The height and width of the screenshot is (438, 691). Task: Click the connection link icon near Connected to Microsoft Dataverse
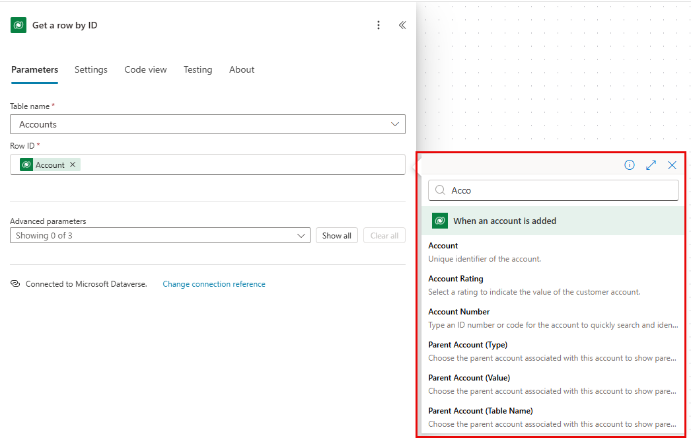pos(15,283)
